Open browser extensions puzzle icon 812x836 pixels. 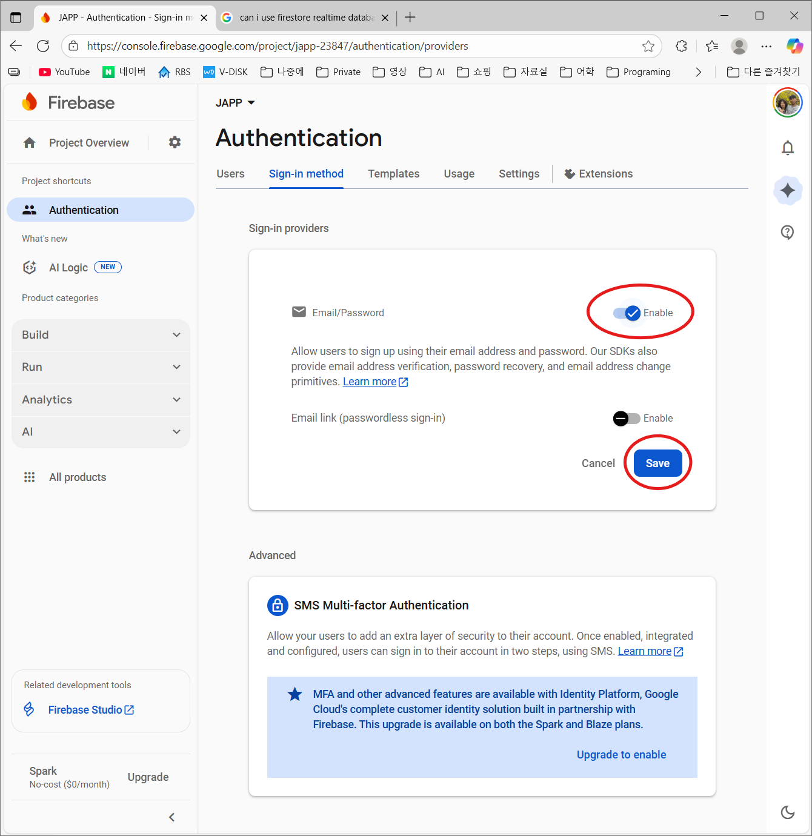(681, 46)
